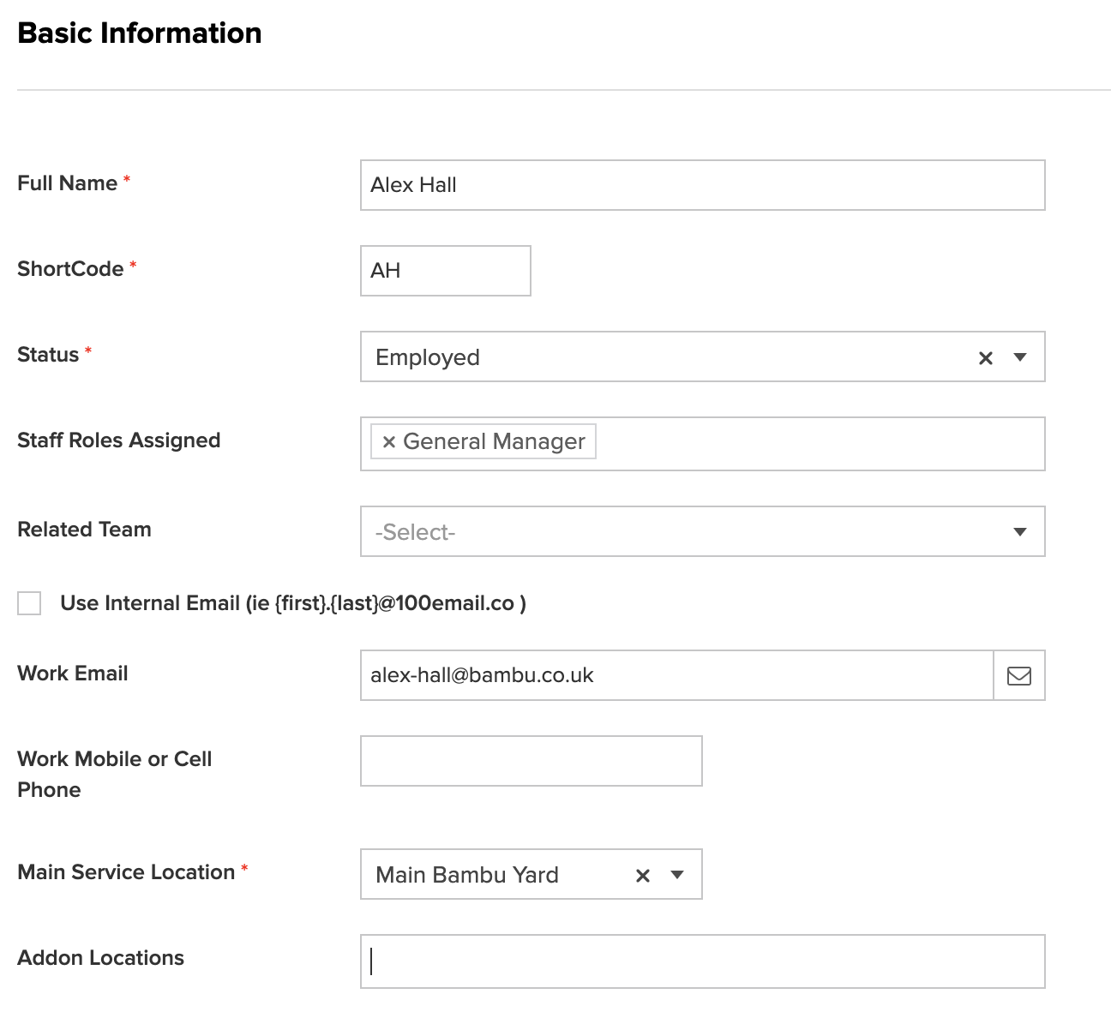This screenshot has height=1018, width=1111.
Task: Clear the Employed status selection
Action: (x=986, y=358)
